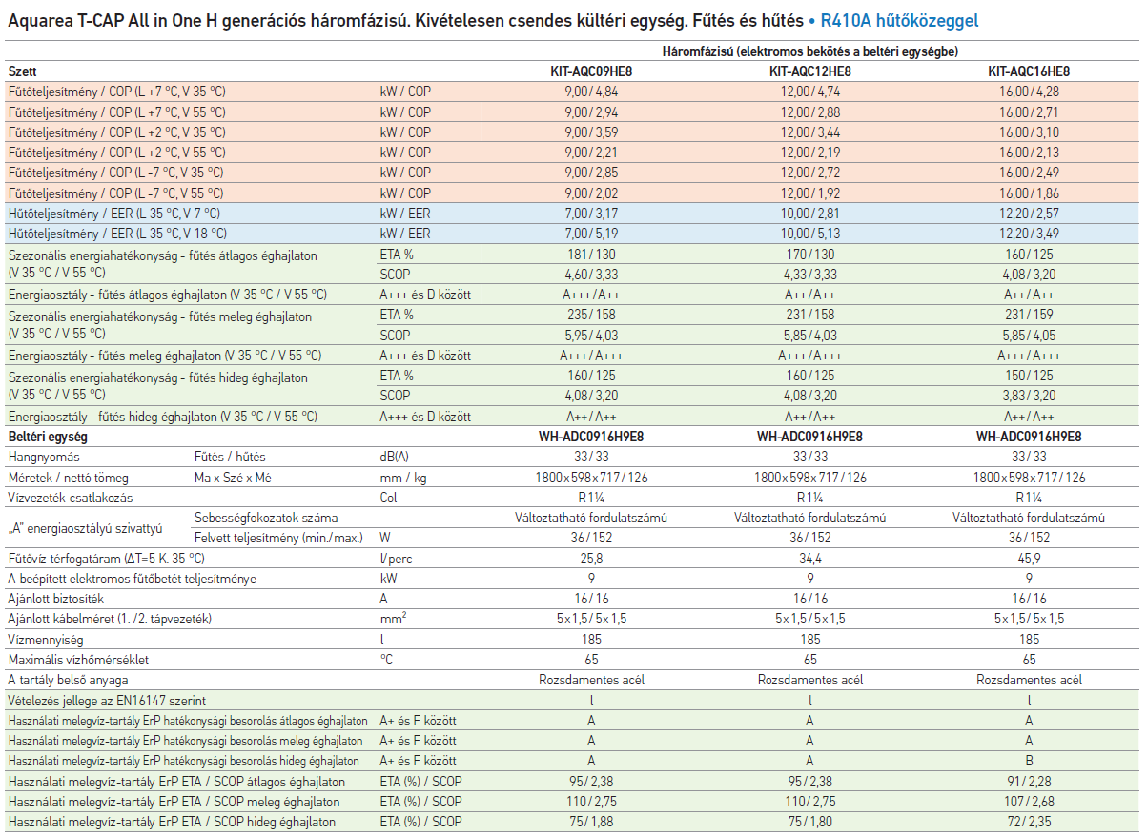Screen dimensions: 1147x835
Task: Select the ETA value 150/ 125
Action: (x=1029, y=377)
